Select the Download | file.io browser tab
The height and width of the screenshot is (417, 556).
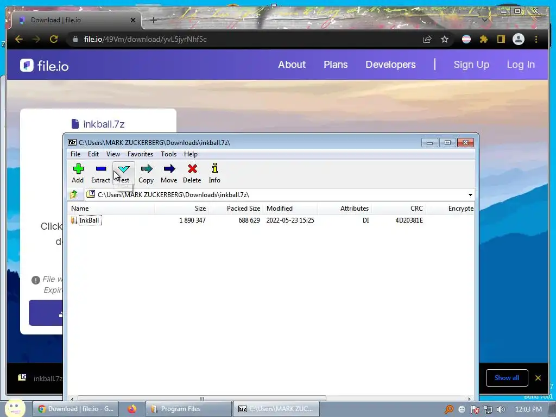[76, 20]
